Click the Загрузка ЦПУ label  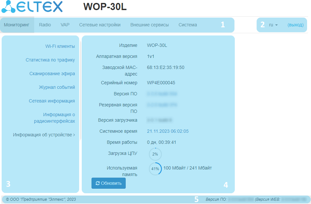pyautogui.click(x=122, y=153)
